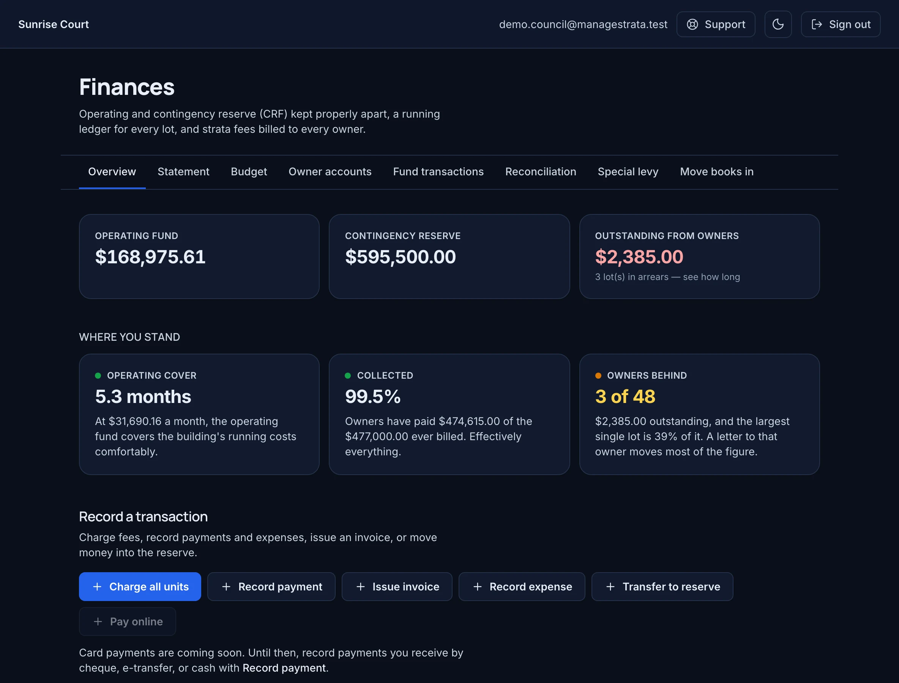Image resolution: width=899 pixels, height=683 pixels.
Task: Click the COLLECTED label
Action: pos(385,376)
